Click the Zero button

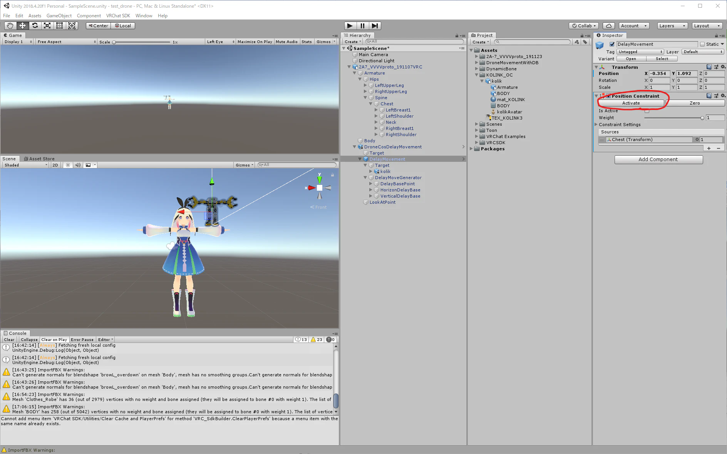tap(695, 103)
